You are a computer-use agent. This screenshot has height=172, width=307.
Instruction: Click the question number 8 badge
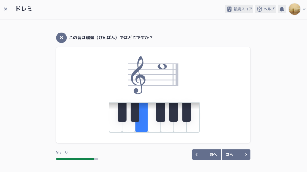click(x=61, y=38)
